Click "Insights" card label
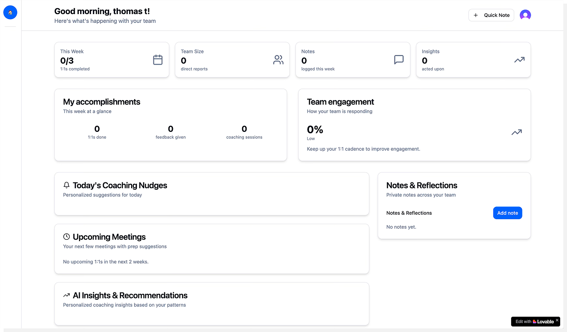 pyautogui.click(x=430, y=51)
